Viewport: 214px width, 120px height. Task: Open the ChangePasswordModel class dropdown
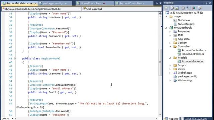[80, 9]
